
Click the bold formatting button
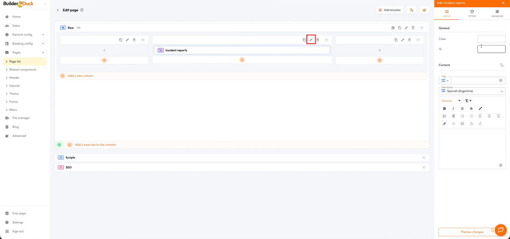click(x=444, y=109)
